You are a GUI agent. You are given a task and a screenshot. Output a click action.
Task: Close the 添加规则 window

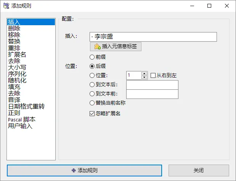click(x=227, y=6)
